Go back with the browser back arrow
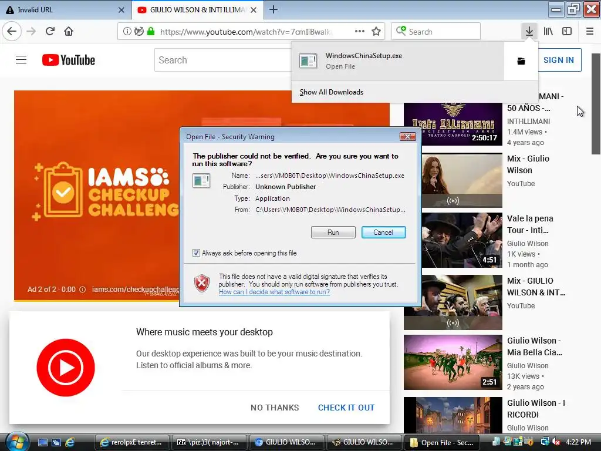This screenshot has height=451, width=601. click(12, 31)
